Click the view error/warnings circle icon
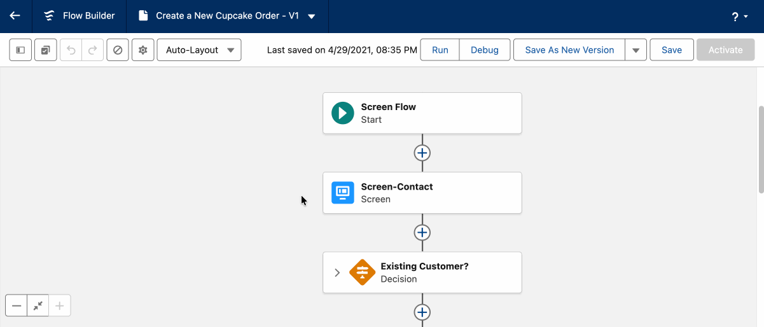Screen dimensions: 764x327 point(118,50)
